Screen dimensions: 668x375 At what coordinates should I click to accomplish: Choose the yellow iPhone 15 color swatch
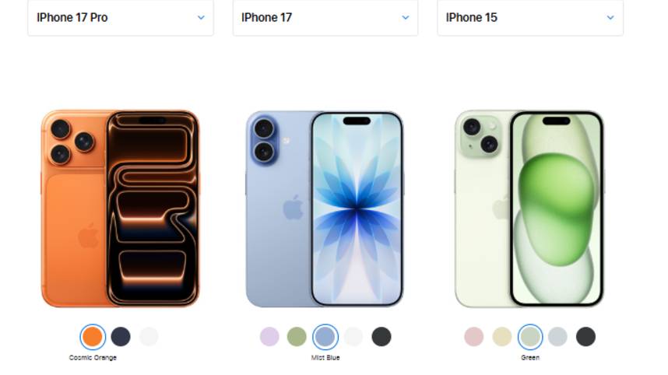coord(502,337)
